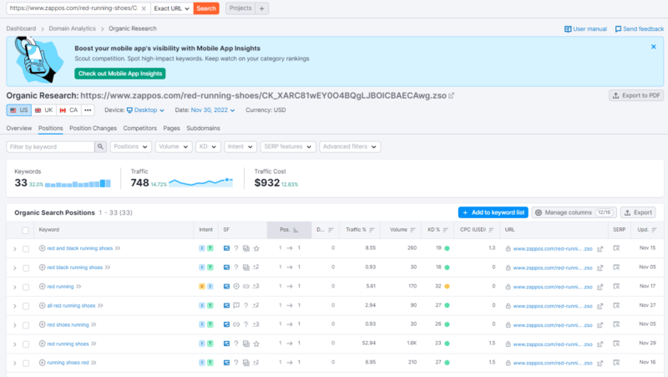Expand the red running shoes row

point(15,344)
